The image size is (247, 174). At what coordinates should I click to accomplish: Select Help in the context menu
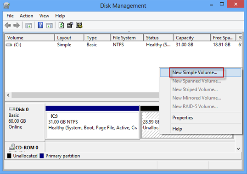pos(200,129)
